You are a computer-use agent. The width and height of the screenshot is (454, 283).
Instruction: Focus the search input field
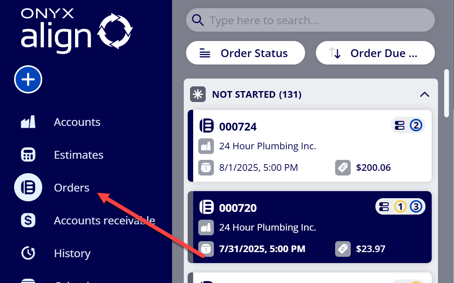tap(310, 20)
